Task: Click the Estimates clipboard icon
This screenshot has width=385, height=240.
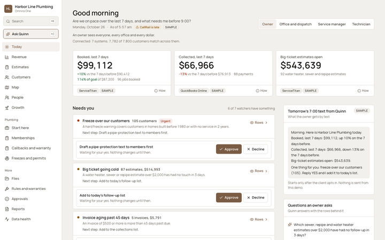Action: [x=7, y=67]
